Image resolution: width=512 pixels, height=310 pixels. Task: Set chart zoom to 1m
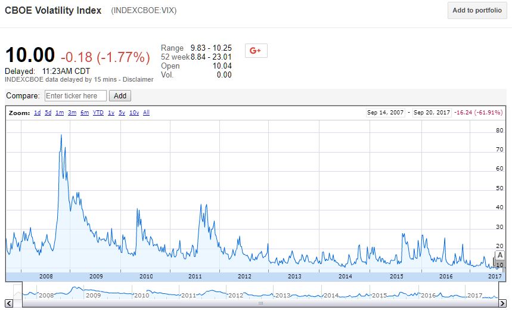[60, 113]
